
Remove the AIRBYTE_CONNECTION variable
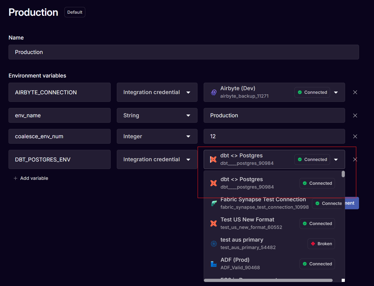[355, 92]
